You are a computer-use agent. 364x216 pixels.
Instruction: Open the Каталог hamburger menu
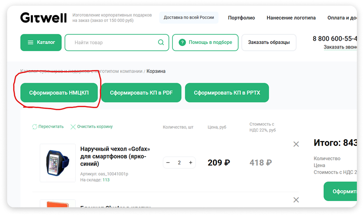(x=41, y=43)
